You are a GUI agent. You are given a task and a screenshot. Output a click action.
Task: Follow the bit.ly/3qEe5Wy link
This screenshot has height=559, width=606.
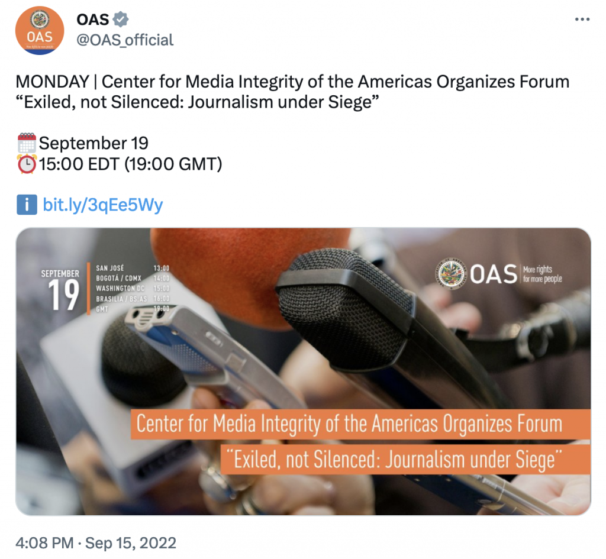pyautogui.click(x=103, y=205)
